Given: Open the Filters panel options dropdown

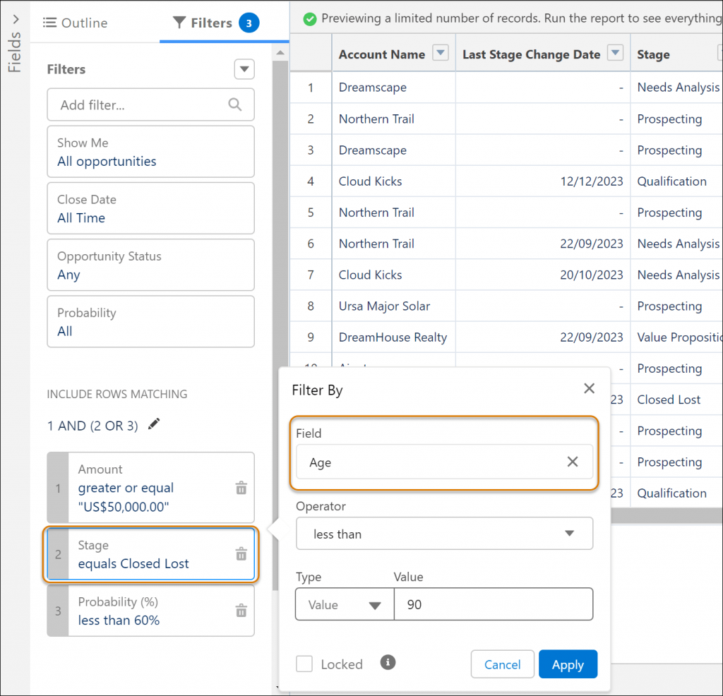Looking at the screenshot, I should click(x=244, y=69).
